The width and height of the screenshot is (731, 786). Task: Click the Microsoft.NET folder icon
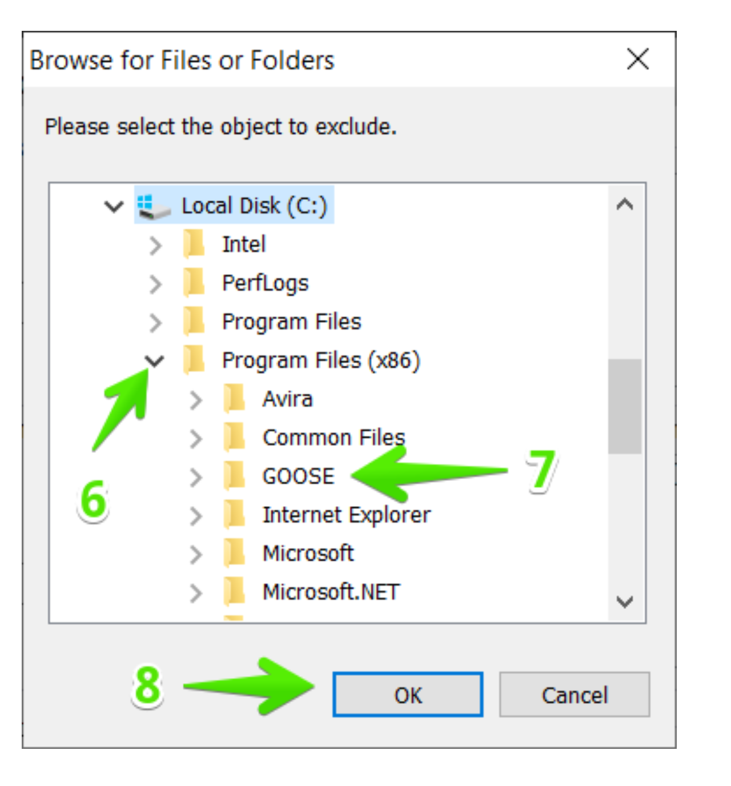tap(234, 592)
